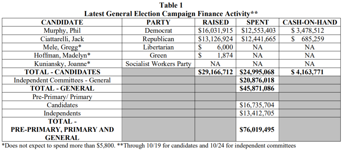The width and height of the screenshot is (345, 160).
Task: Select the grand total $76,019,495 cell
Action: pyautogui.click(x=257, y=130)
